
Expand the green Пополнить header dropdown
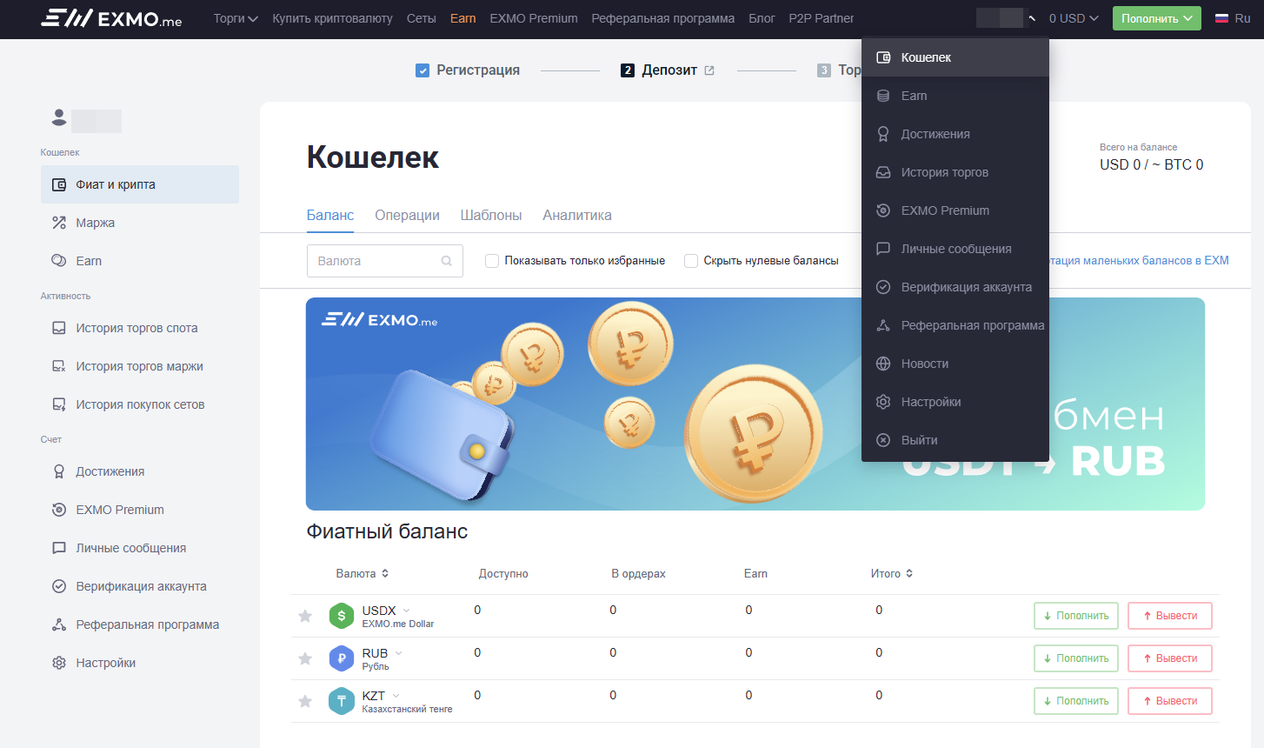click(1157, 18)
